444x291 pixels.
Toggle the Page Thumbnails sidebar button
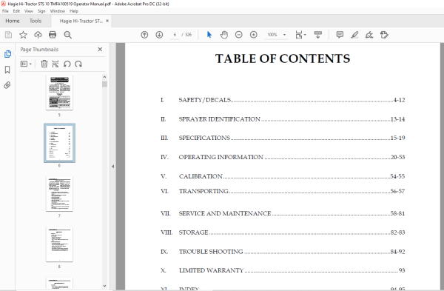pos(7,54)
